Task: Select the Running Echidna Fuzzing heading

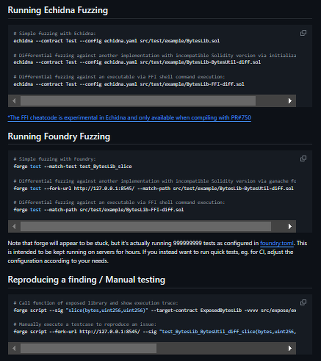Action: pyautogui.click(x=58, y=10)
